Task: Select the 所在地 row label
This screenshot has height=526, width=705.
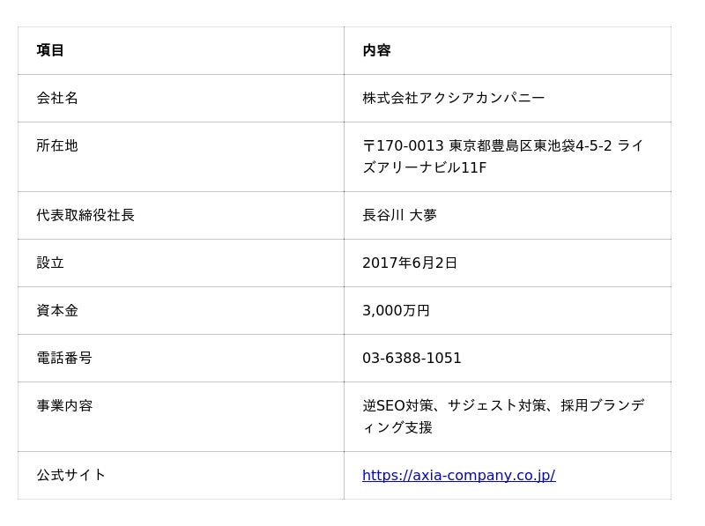Action: pos(57,145)
